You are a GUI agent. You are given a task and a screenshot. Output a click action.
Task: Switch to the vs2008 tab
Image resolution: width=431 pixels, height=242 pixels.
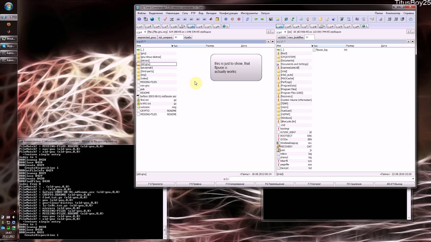281,37
